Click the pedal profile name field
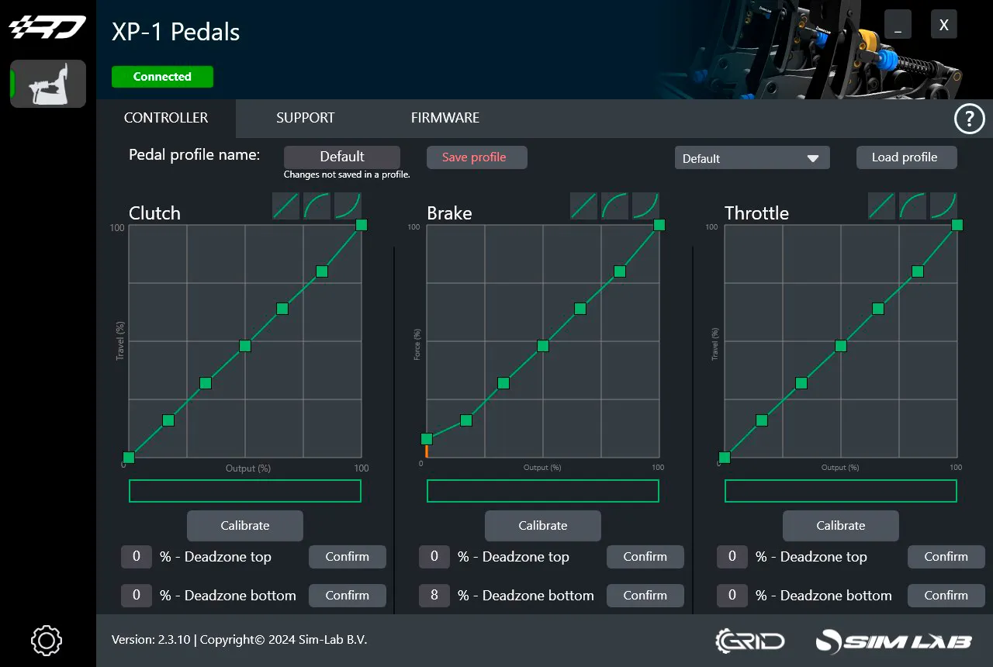The width and height of the screenshot is (993, 667). point(341,157)
